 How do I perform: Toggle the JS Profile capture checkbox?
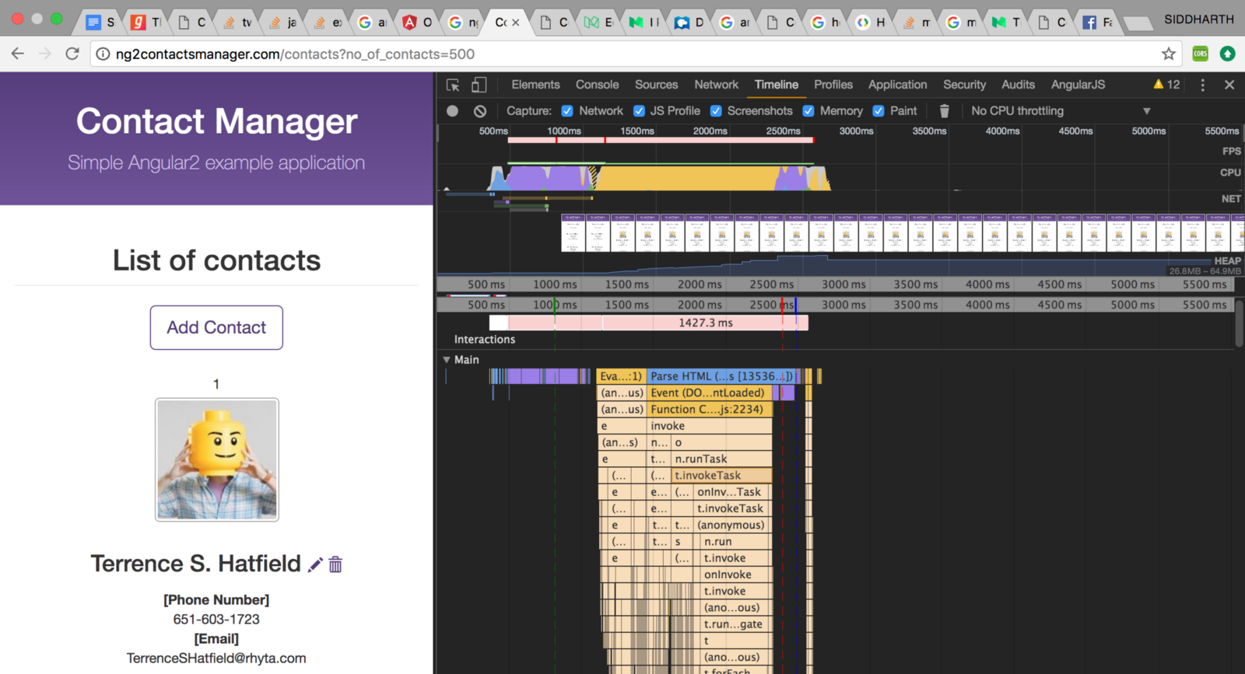pyautogui.click(x=639, y=111)
